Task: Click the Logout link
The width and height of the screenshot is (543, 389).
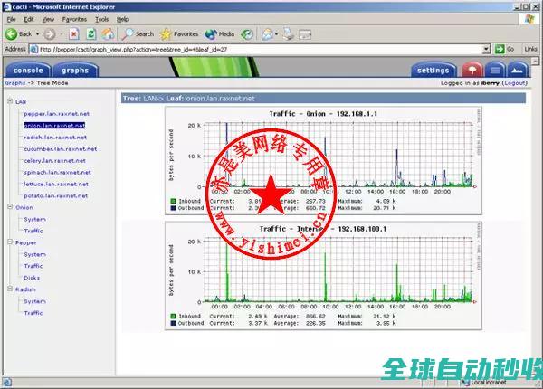Action: pos(515,82)
